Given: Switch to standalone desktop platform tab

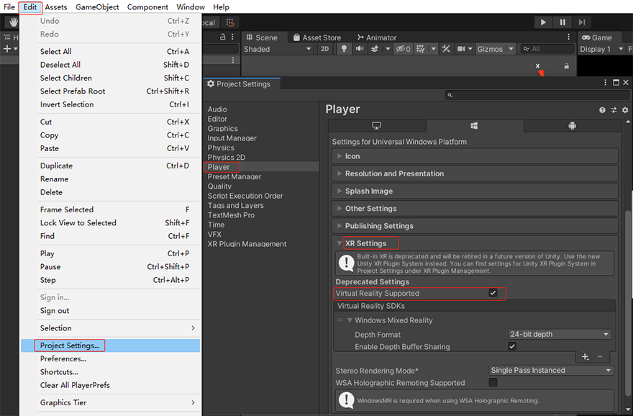Looking at the screenshot, I should [x=377, y=126].
